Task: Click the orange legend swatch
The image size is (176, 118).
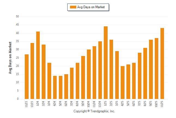Action: tap(73, 7)
